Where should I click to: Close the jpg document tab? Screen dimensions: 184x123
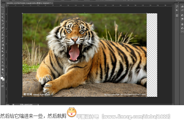click(52, 3)
